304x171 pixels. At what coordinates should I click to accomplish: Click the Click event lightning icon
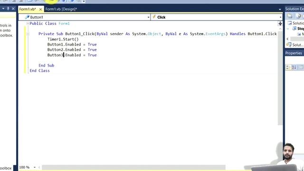click(x=154, y=17)
